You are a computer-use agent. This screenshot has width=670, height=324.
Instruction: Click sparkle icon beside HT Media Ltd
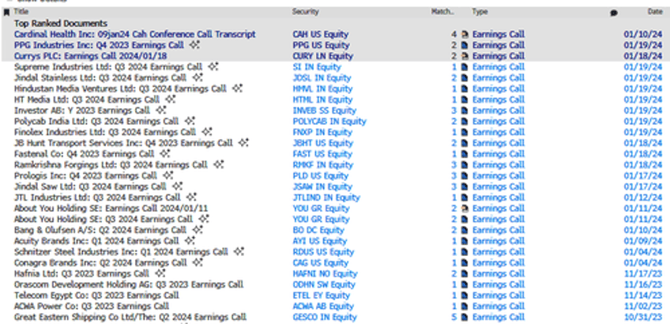tap(171, 100)
